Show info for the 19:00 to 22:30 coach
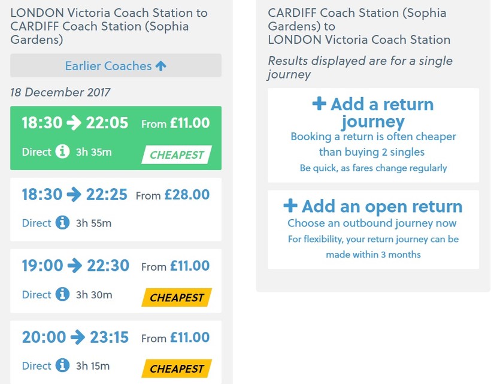491x384 pixels. pos(62,294)
